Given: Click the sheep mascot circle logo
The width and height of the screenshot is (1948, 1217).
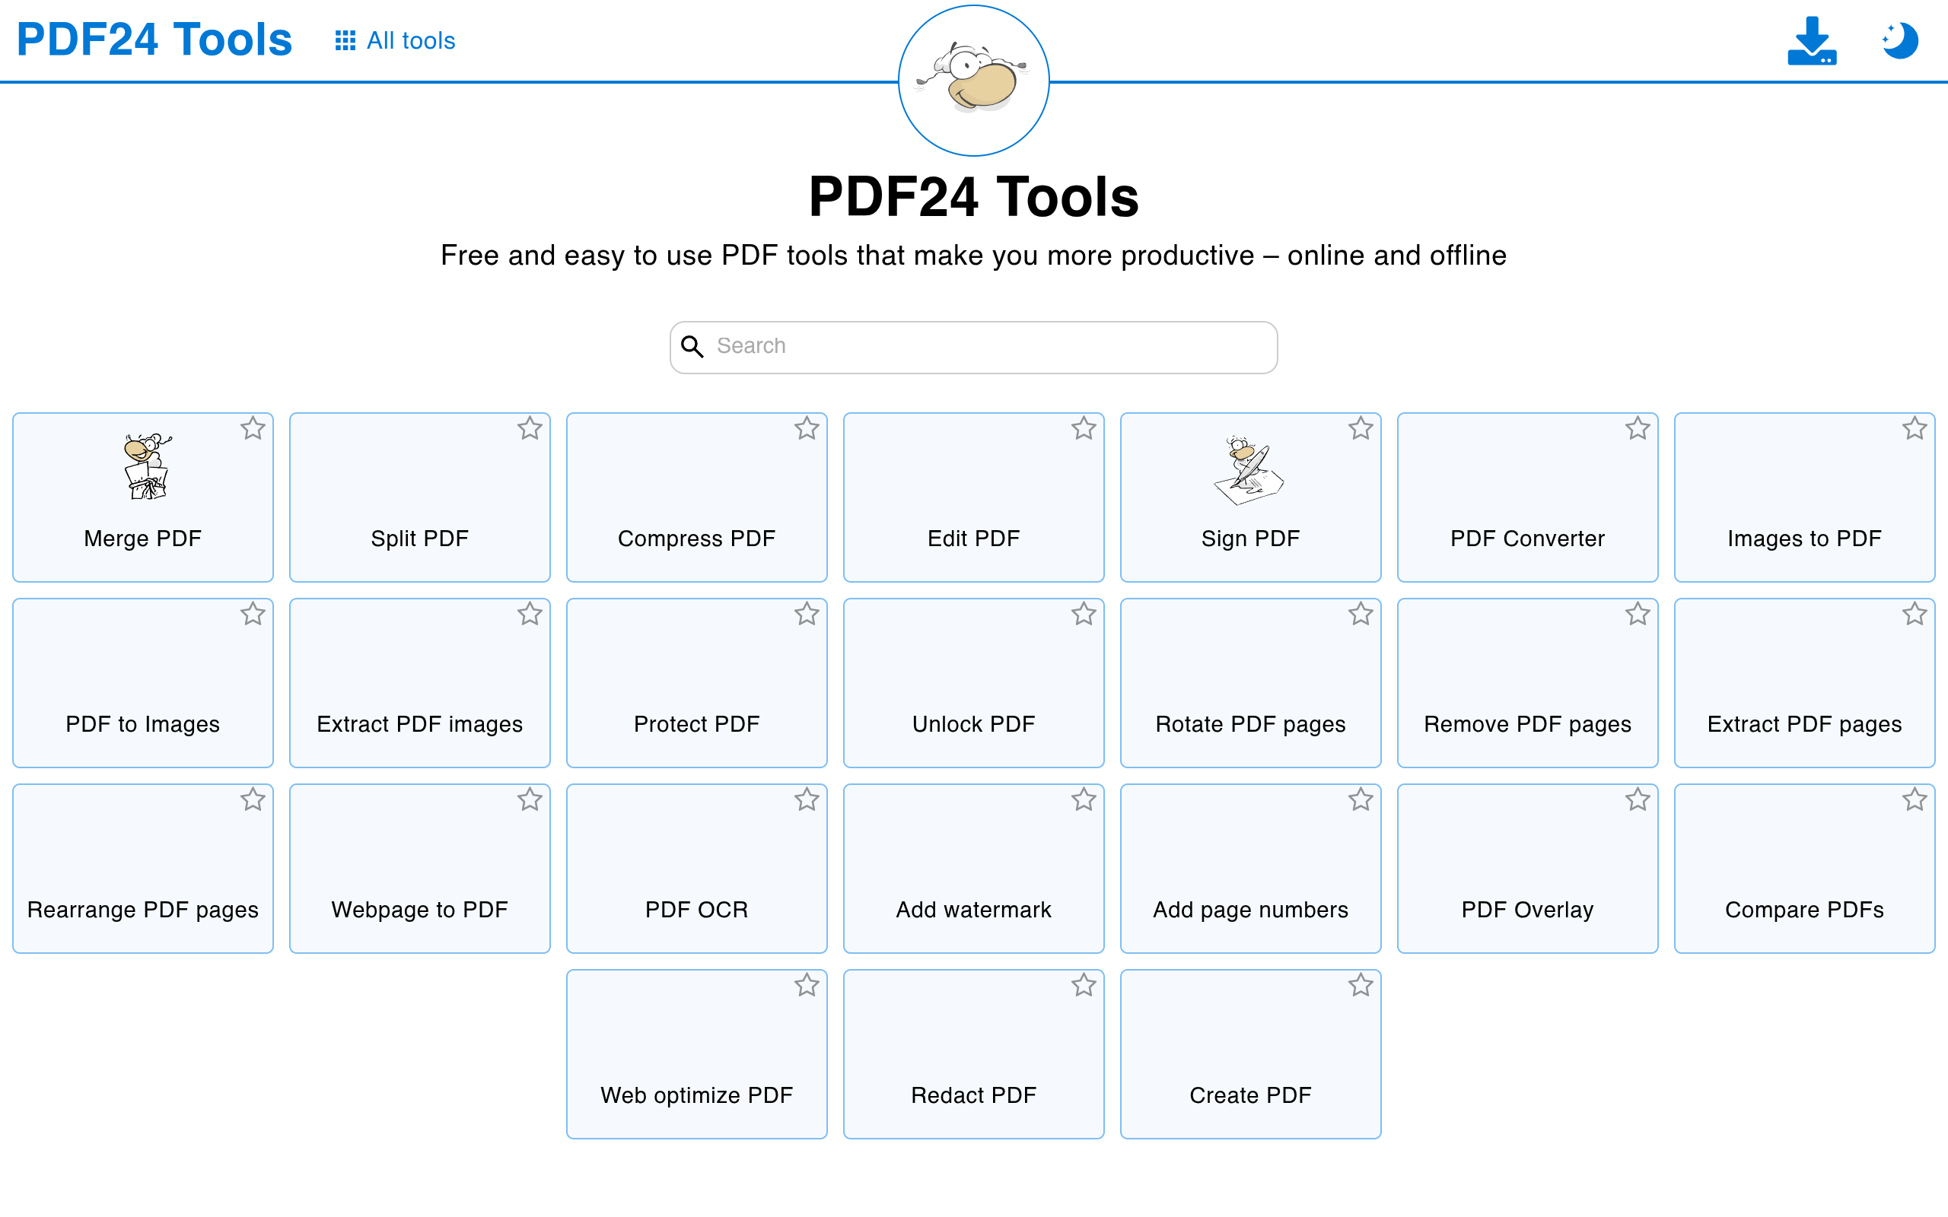Looking at the screenshot, I should (x=974, y=81).
